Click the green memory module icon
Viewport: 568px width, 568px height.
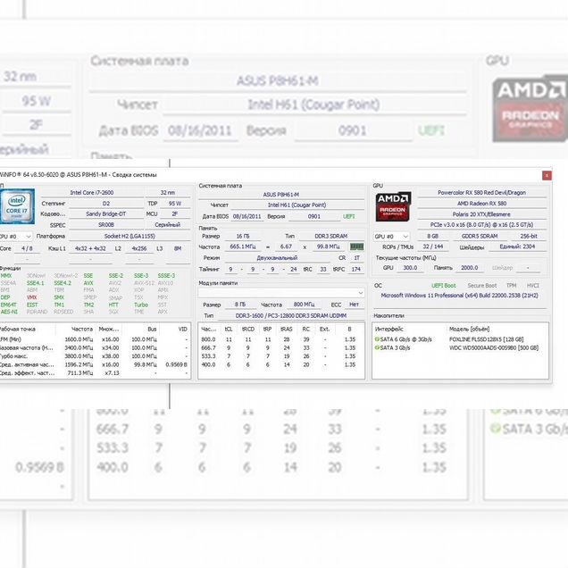point(356,246)
